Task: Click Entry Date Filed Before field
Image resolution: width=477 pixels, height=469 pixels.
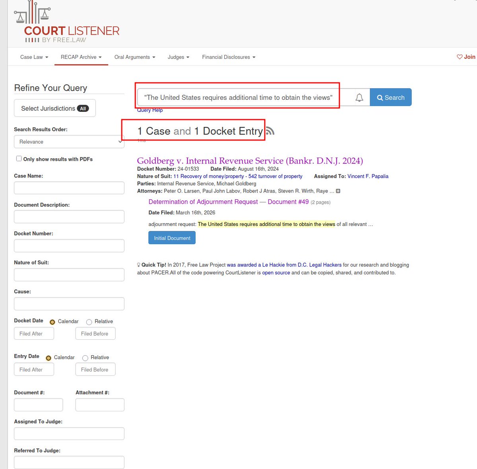Action: tap(95, 369)
